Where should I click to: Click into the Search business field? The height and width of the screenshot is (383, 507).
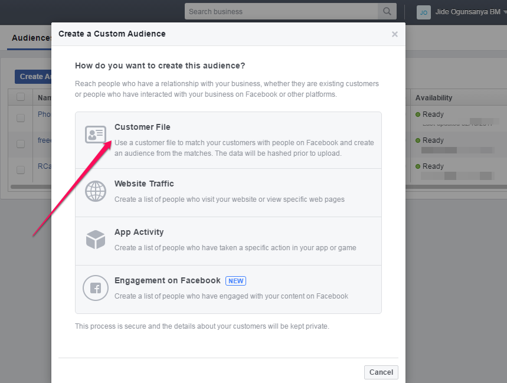pyautogui.click(x=282, y=11)
